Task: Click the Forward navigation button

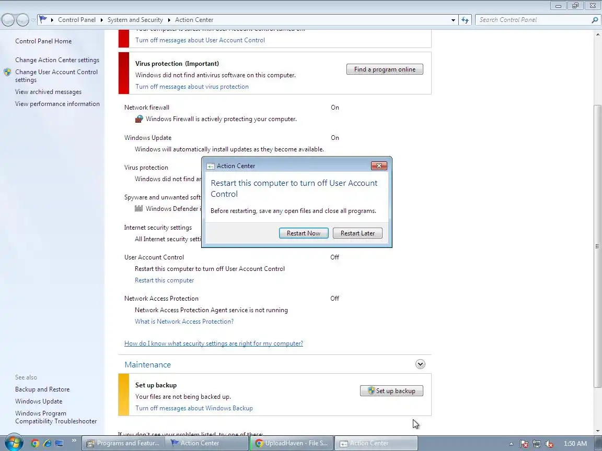Action: [22, 20]
